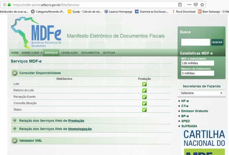Open the Emissor Gratuito link
This screenshot has height=155, width=229.
(195, 111)
